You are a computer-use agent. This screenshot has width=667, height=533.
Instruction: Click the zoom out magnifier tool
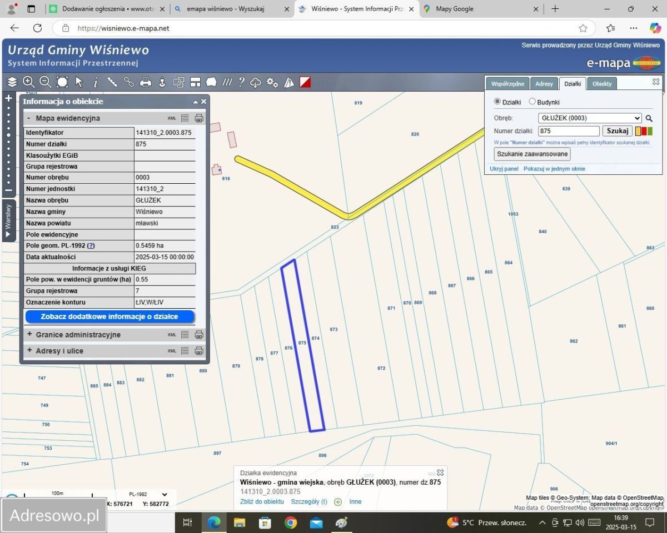[x=45, y=82]
